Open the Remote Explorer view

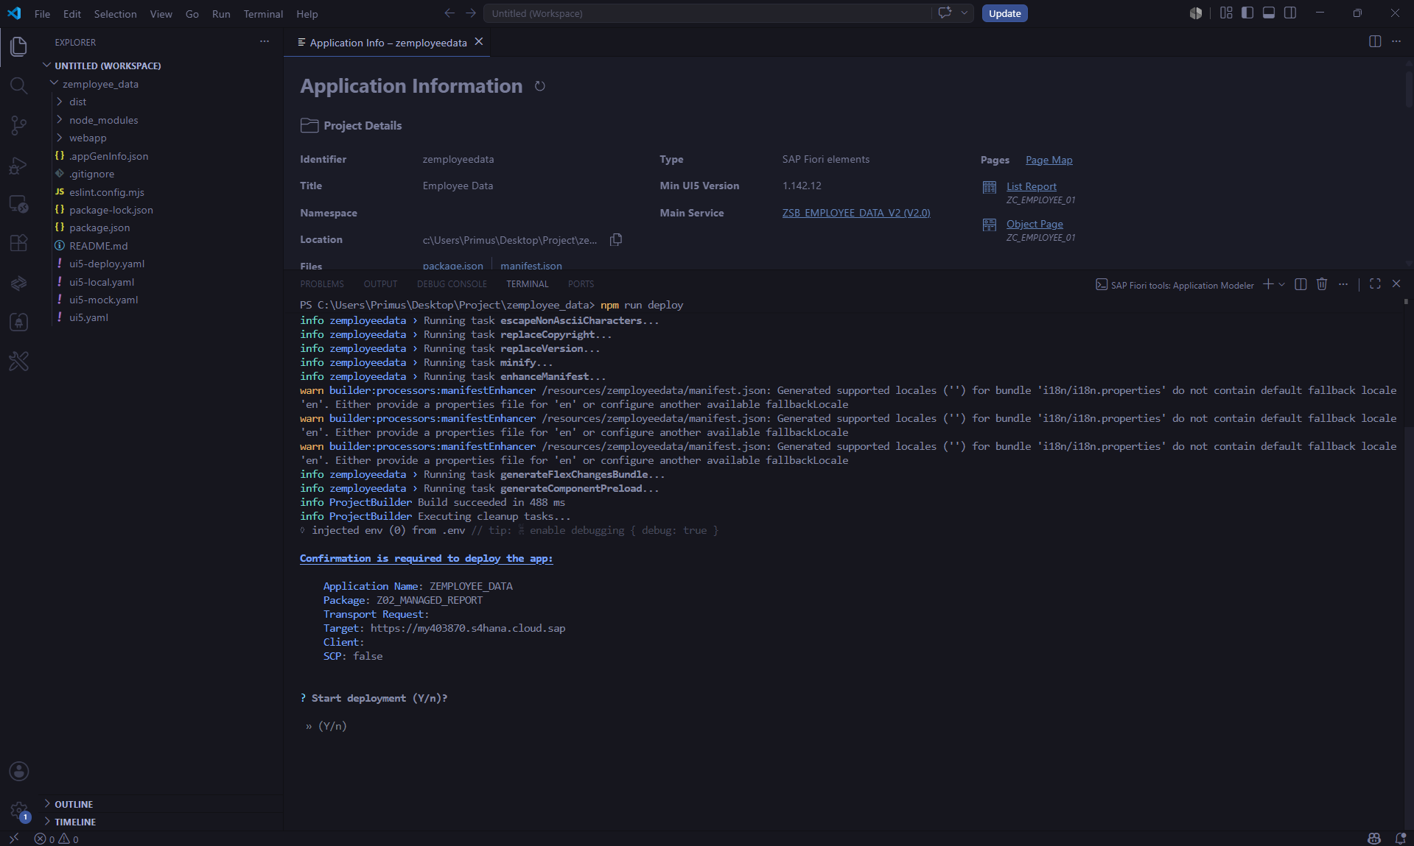(x=18, y=204)
